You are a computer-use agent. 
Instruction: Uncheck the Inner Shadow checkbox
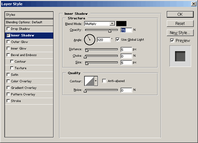8,35
